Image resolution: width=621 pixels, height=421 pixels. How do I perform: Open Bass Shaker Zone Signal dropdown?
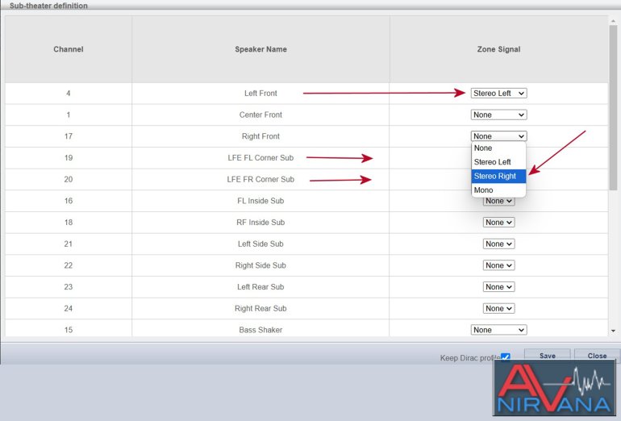[x=498, y=330]
